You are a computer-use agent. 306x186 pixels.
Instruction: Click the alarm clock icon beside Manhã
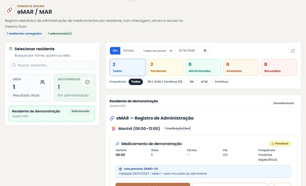click(x=114, y=128)
